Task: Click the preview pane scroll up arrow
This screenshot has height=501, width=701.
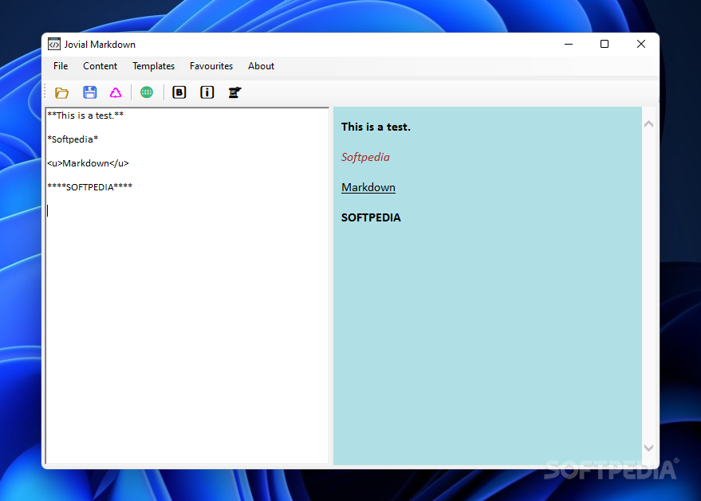Action: click(x=648, y=124)
